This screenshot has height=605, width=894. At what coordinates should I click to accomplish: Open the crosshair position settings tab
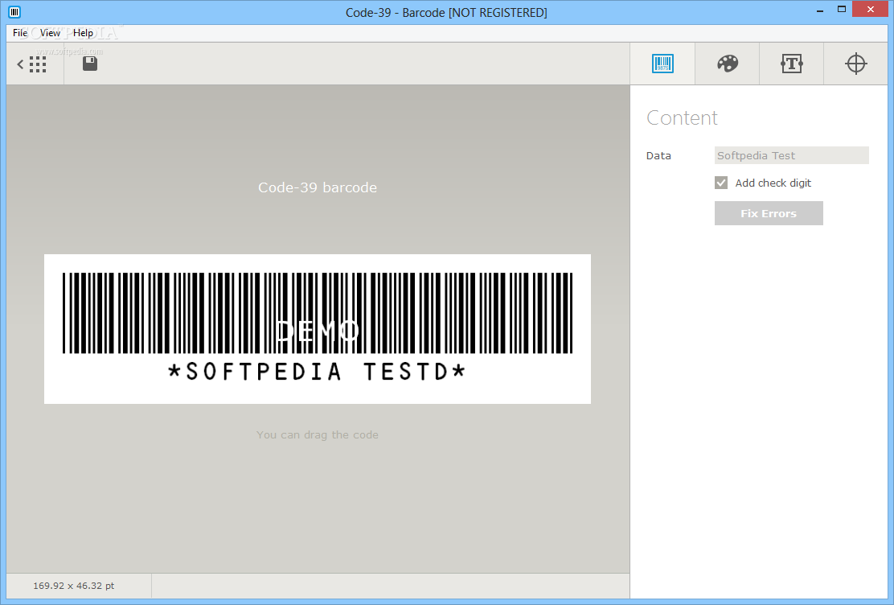855,64
